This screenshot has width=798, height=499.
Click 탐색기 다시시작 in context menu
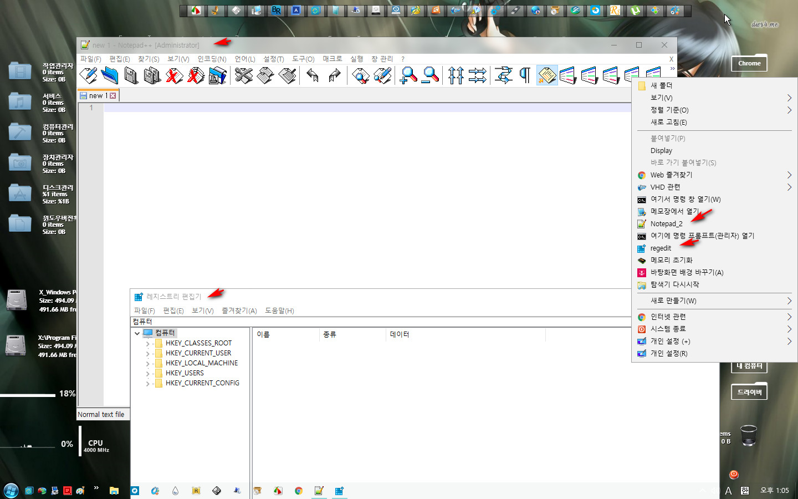pyautogui.click(x=714, y=284)
